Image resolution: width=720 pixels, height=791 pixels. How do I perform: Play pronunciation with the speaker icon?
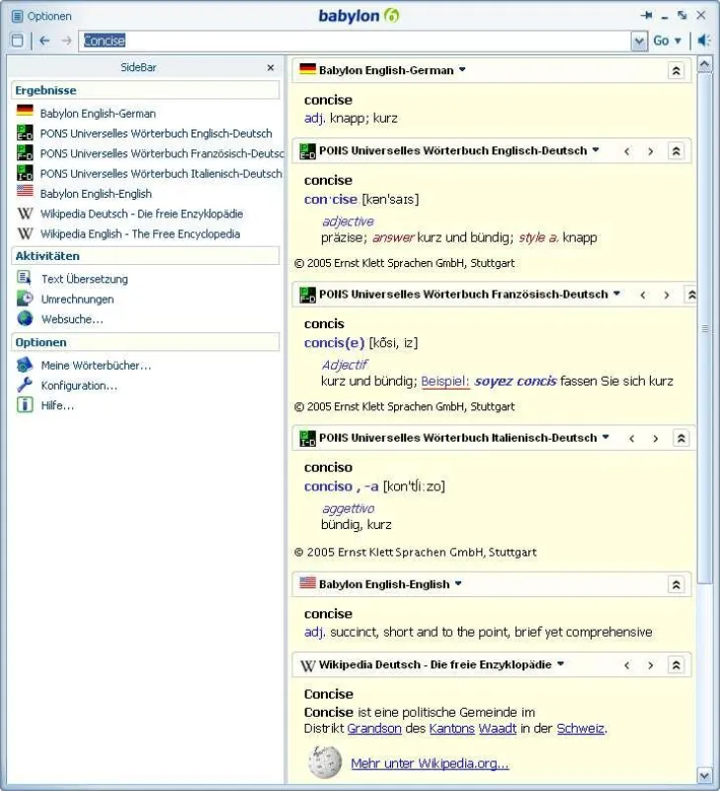704,41
